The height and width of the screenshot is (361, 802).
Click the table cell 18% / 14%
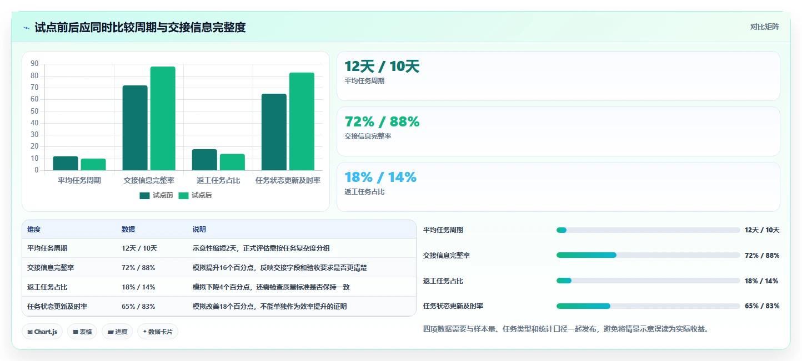click(138, 287)
